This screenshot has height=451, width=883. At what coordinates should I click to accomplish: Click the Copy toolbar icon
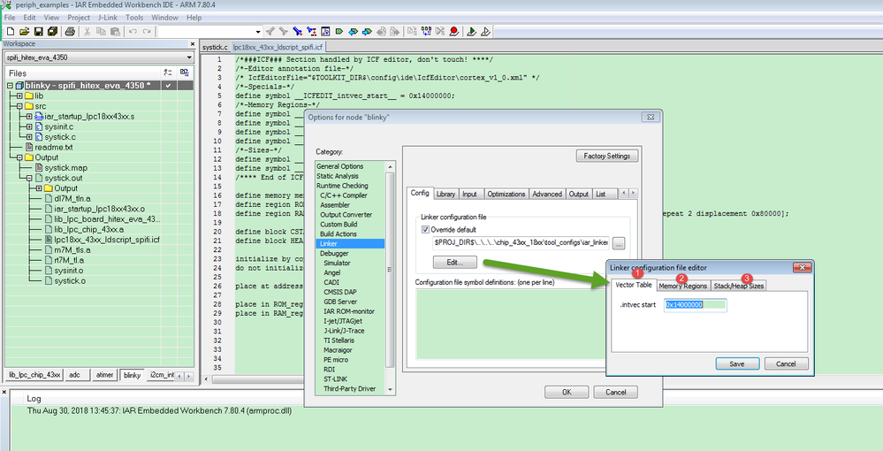tap(102, 32)
